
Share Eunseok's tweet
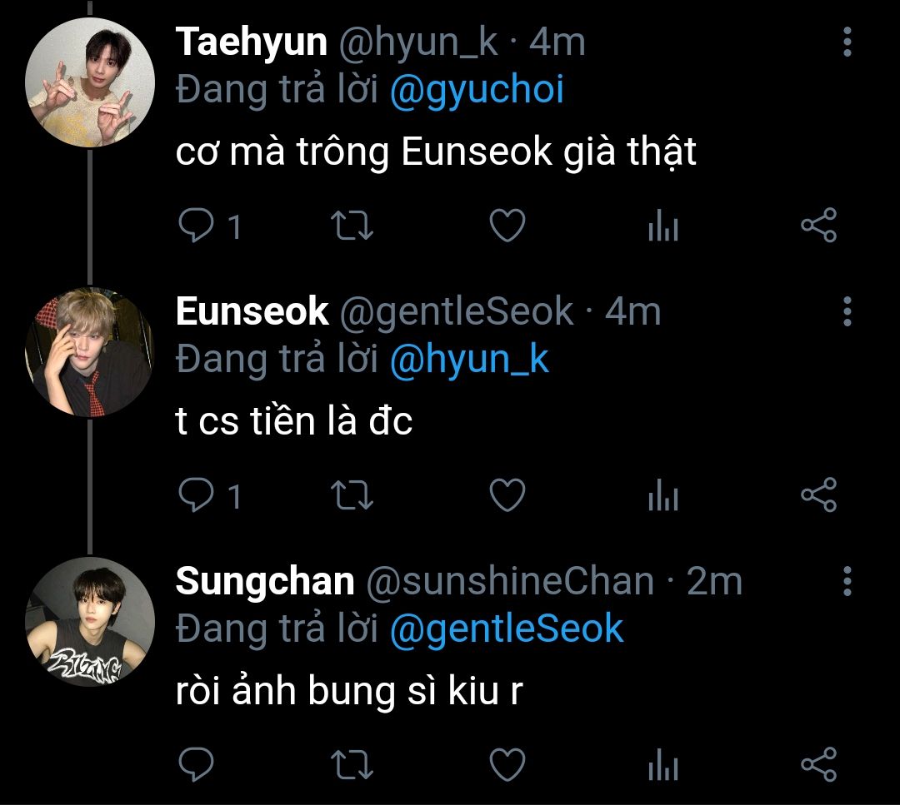[818, 496]
